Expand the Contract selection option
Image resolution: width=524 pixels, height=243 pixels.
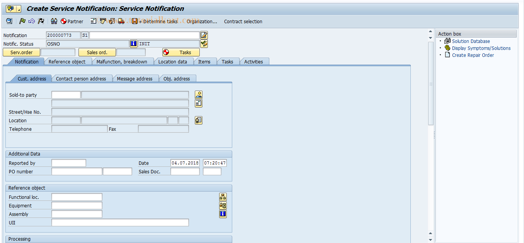[x=243, y=21]
